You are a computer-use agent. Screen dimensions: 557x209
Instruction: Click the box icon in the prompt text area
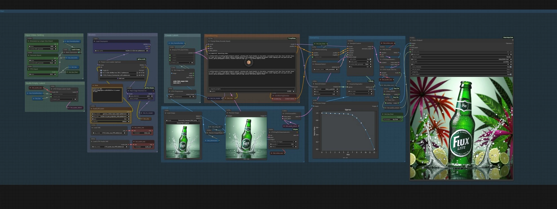pyautogui.click(x=248, y=62)
